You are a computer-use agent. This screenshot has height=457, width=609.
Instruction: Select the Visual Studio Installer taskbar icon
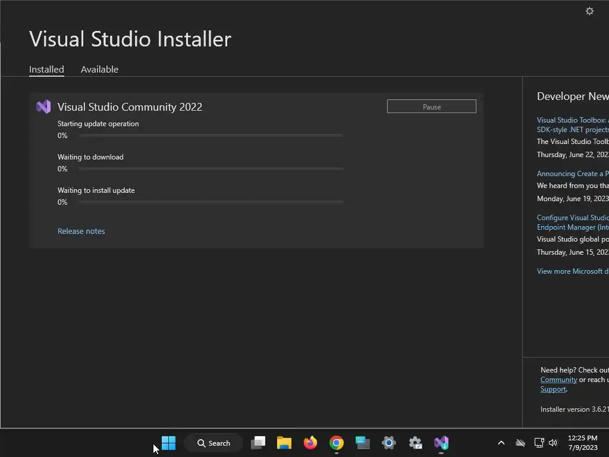441,443
